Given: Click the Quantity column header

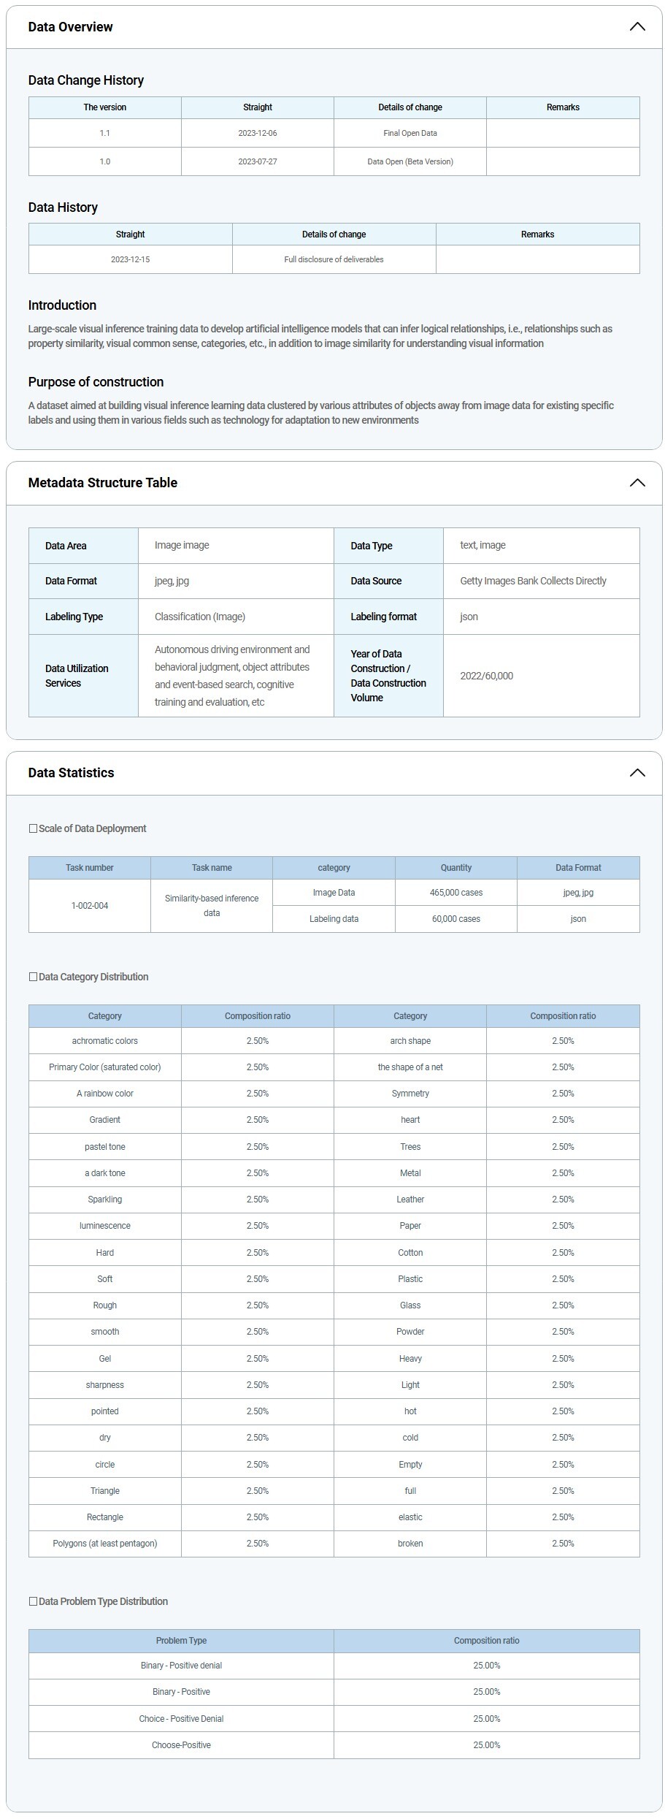Looking at the screenshot, I should coord(455,868).
